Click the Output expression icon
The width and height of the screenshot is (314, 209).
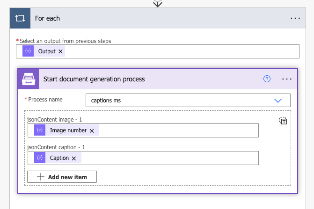(29, 51)
